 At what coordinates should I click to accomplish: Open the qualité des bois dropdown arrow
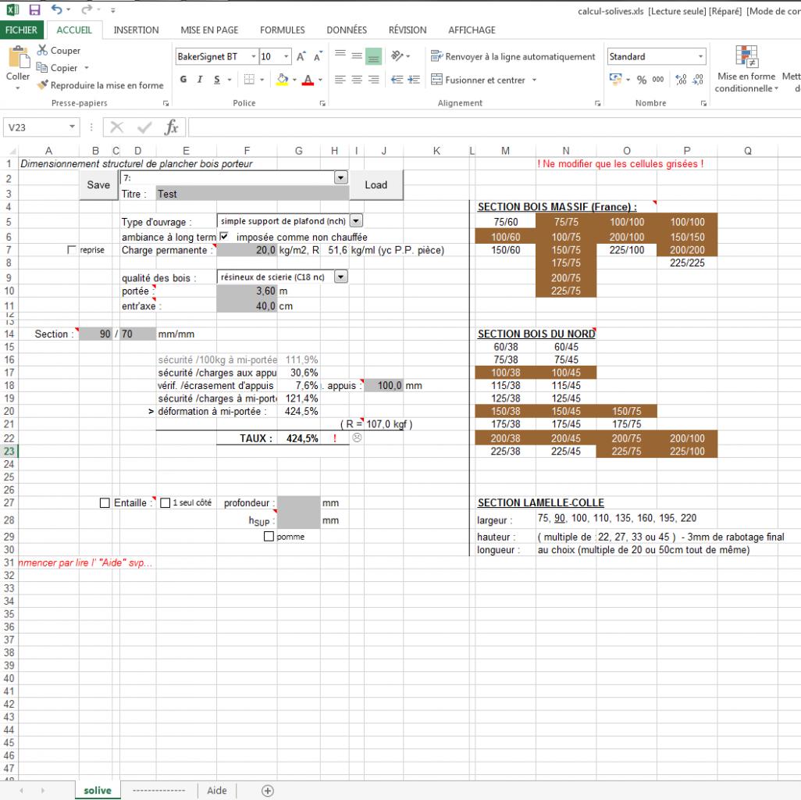(x=340, y=277)
